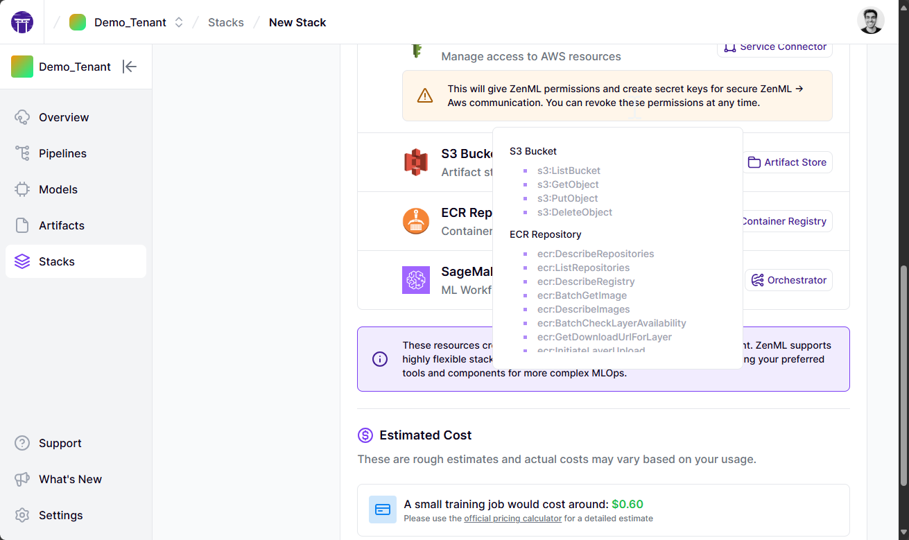Navigate to Stacks via breadcrumb
The width and height of the screenshot is (909, 540).
(x=225, y=21)
